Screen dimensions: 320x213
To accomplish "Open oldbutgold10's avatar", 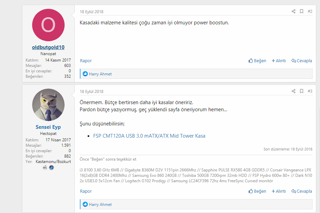I will click(x=48, y=25).
